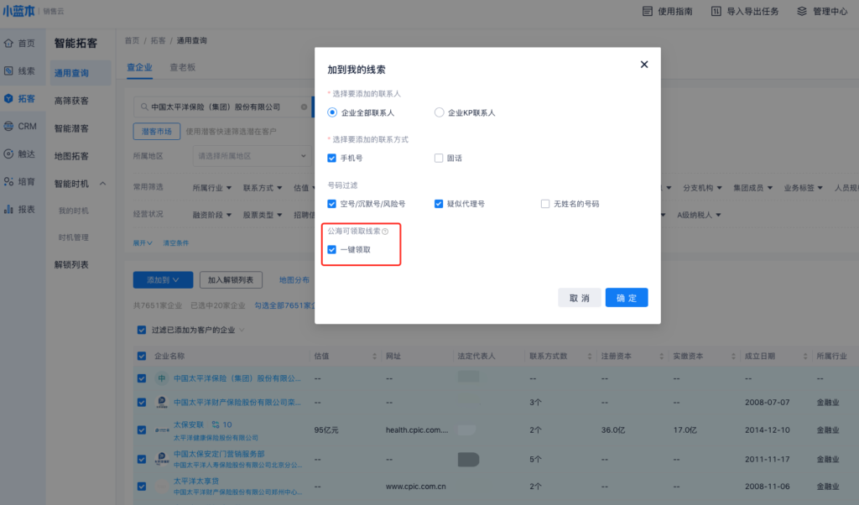Screen dimensions: 859x505
Task: Click the 首页 home icon in sidebar
Action: 8,43
